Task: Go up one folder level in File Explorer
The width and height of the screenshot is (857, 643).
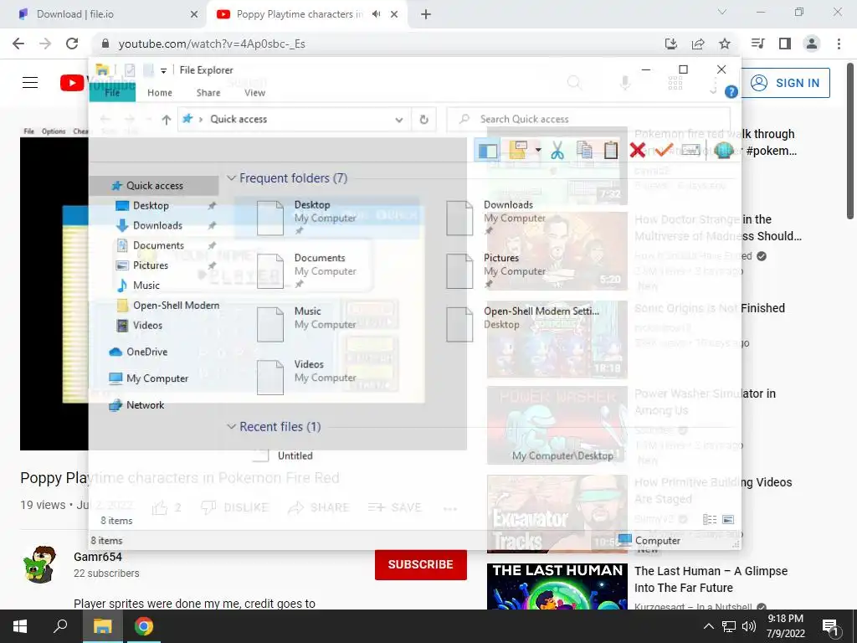Action: (167, 119)
